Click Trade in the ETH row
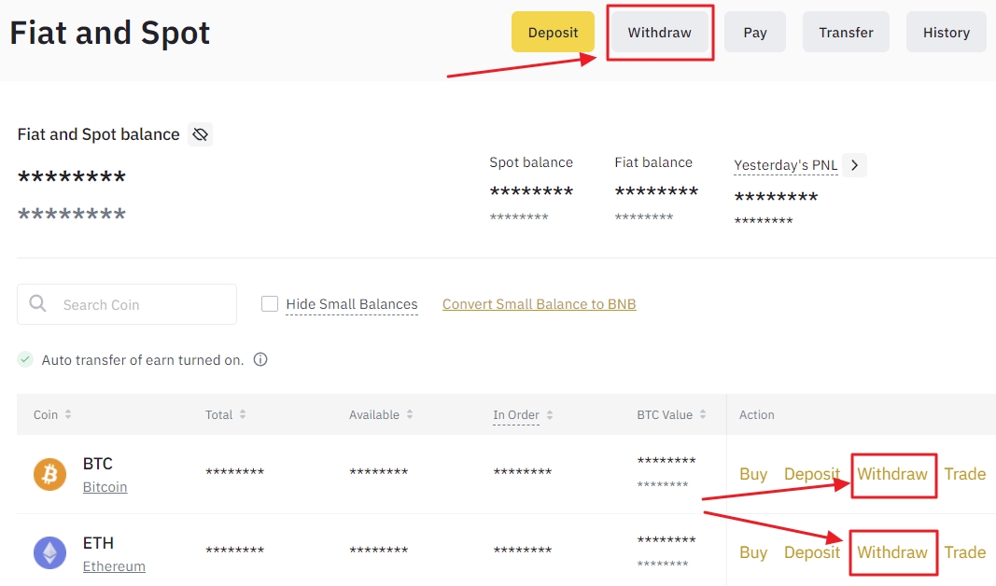This screenshot has width=996, height=586. tap(964, 552)
